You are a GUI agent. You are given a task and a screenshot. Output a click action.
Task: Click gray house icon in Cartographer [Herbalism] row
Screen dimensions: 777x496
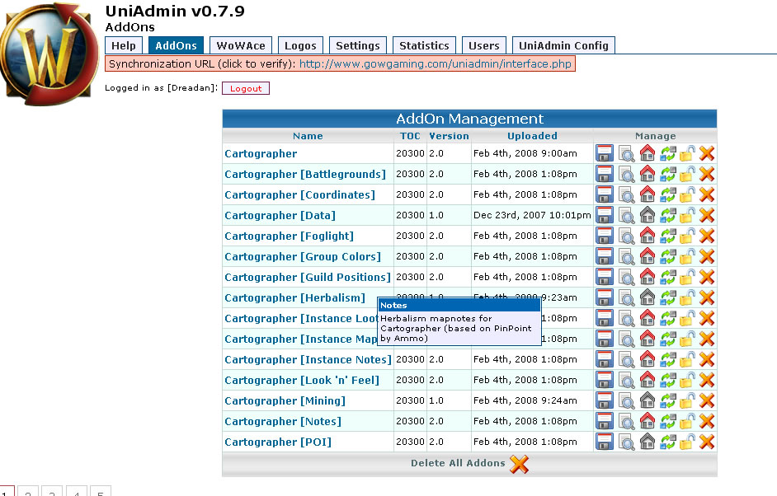click(647, 297)
